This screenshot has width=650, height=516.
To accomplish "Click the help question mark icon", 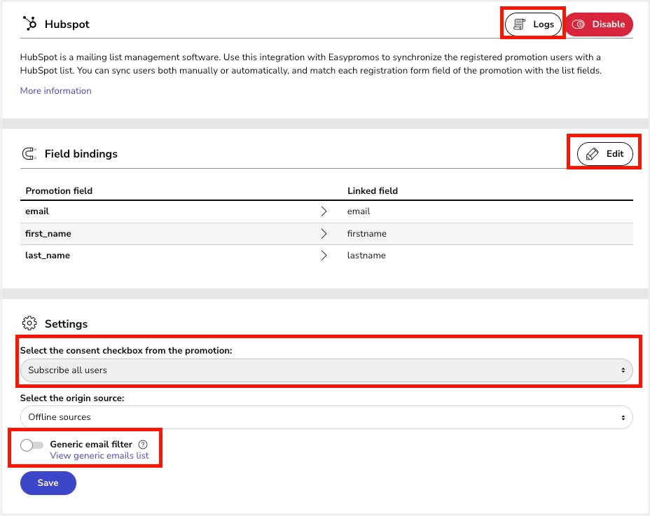I will [143, 444].
